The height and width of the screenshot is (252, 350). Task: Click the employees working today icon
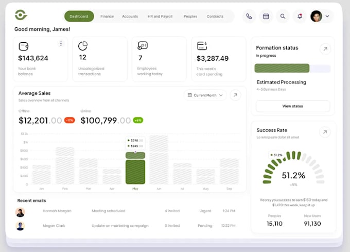(x=143, y=45)
